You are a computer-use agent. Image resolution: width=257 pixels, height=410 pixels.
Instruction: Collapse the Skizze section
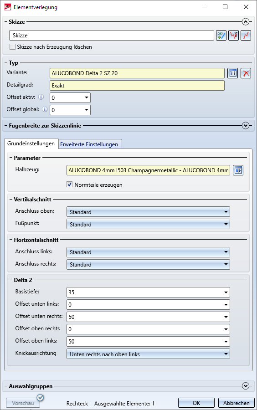point(246,22)
